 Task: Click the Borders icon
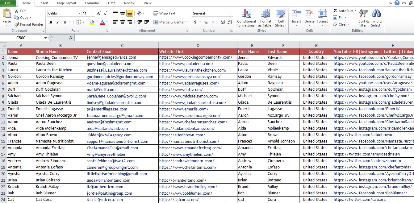pyautogui.click(x=78, y=22)
